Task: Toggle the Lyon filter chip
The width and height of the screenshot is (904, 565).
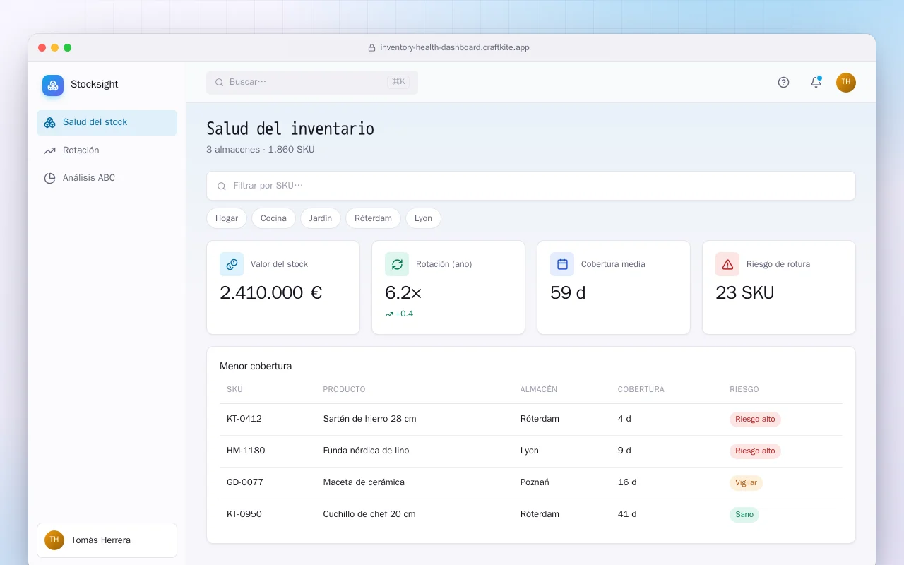Action: click(423, 218)
